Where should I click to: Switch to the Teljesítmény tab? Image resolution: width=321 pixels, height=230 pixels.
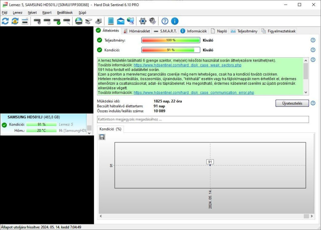244,31
